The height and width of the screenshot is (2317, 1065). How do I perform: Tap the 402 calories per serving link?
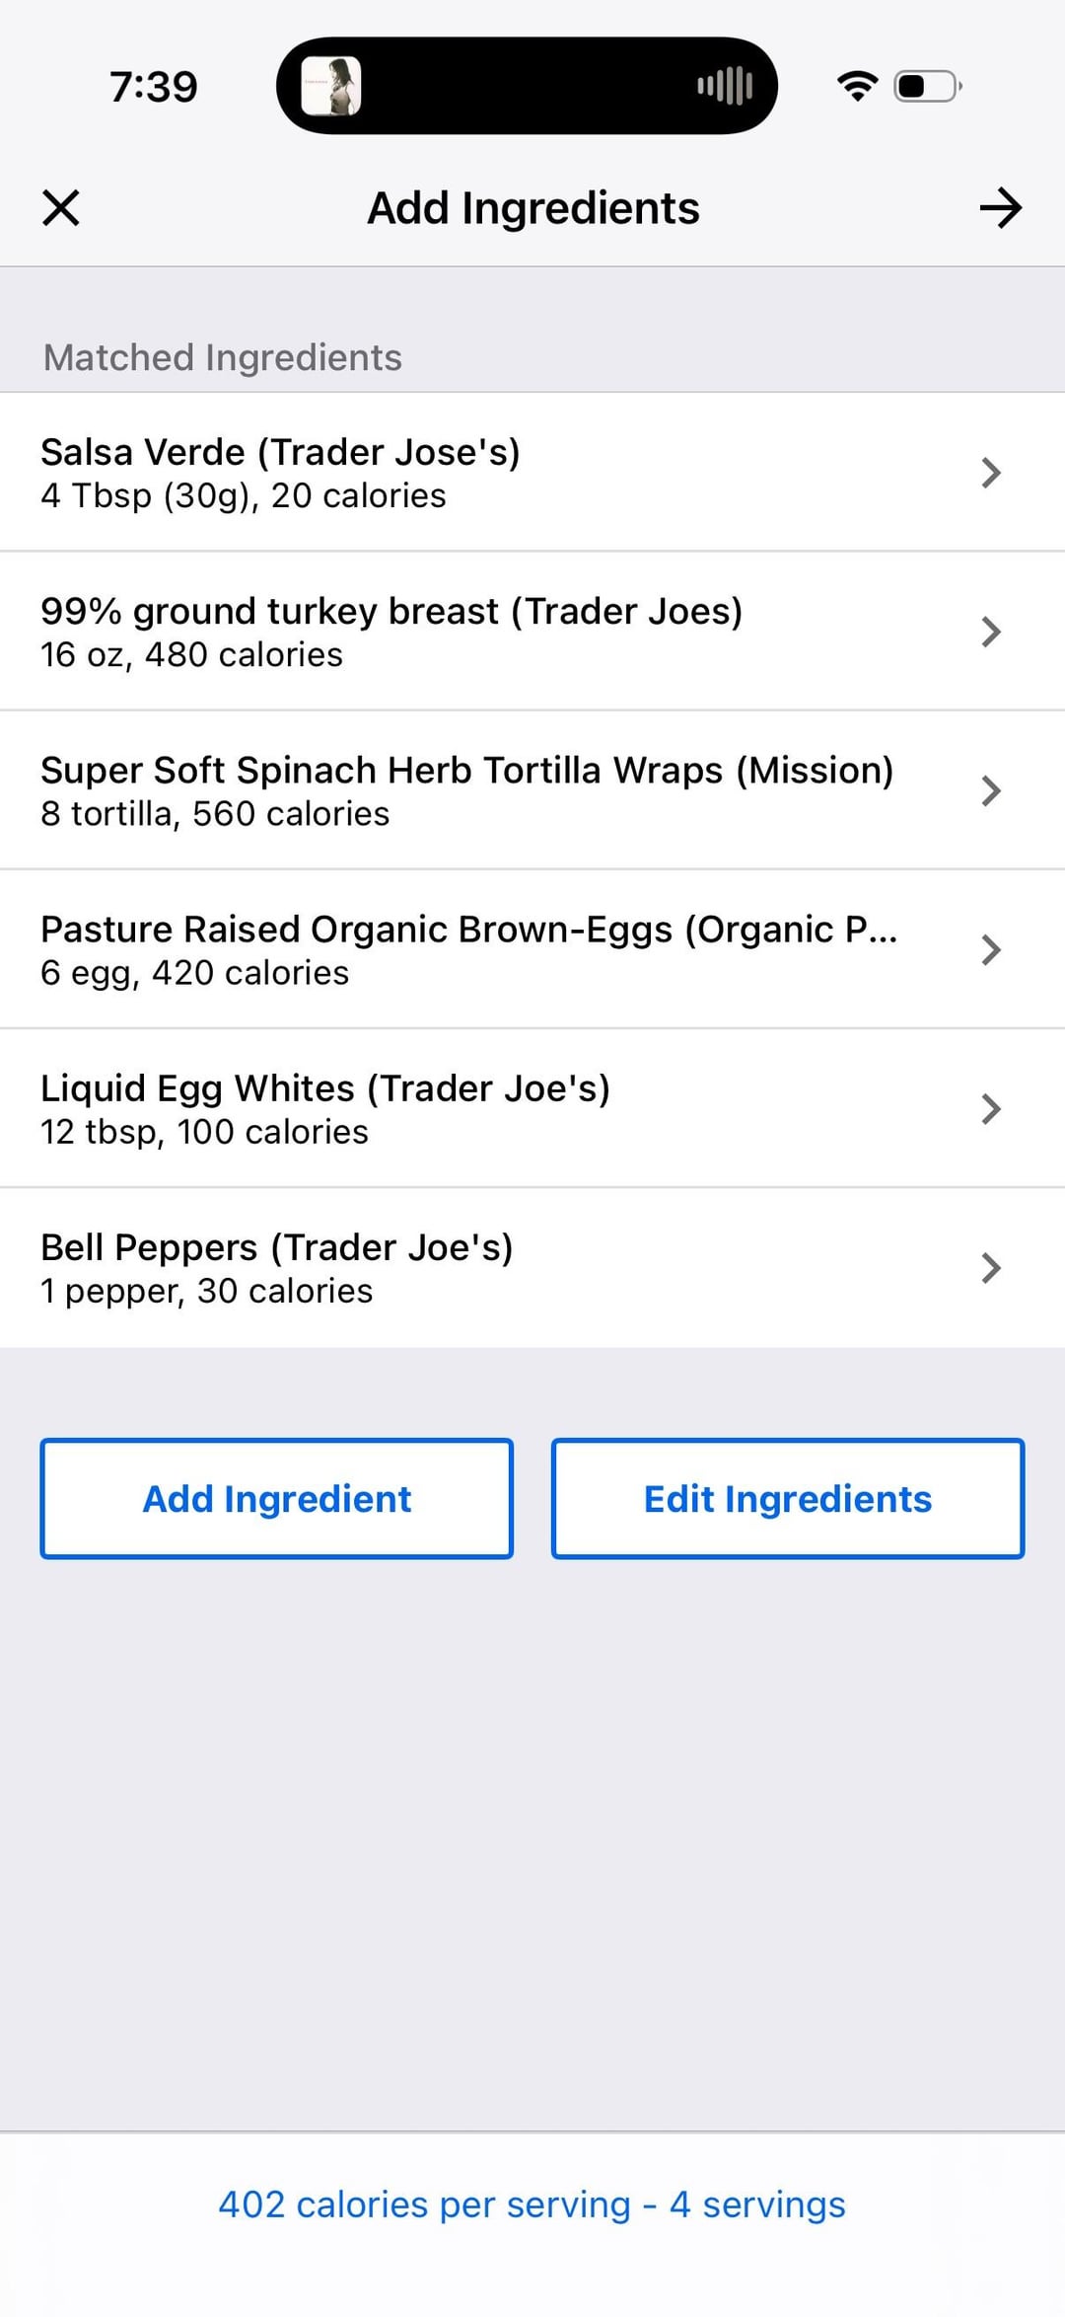click(x=532, y=2204)
